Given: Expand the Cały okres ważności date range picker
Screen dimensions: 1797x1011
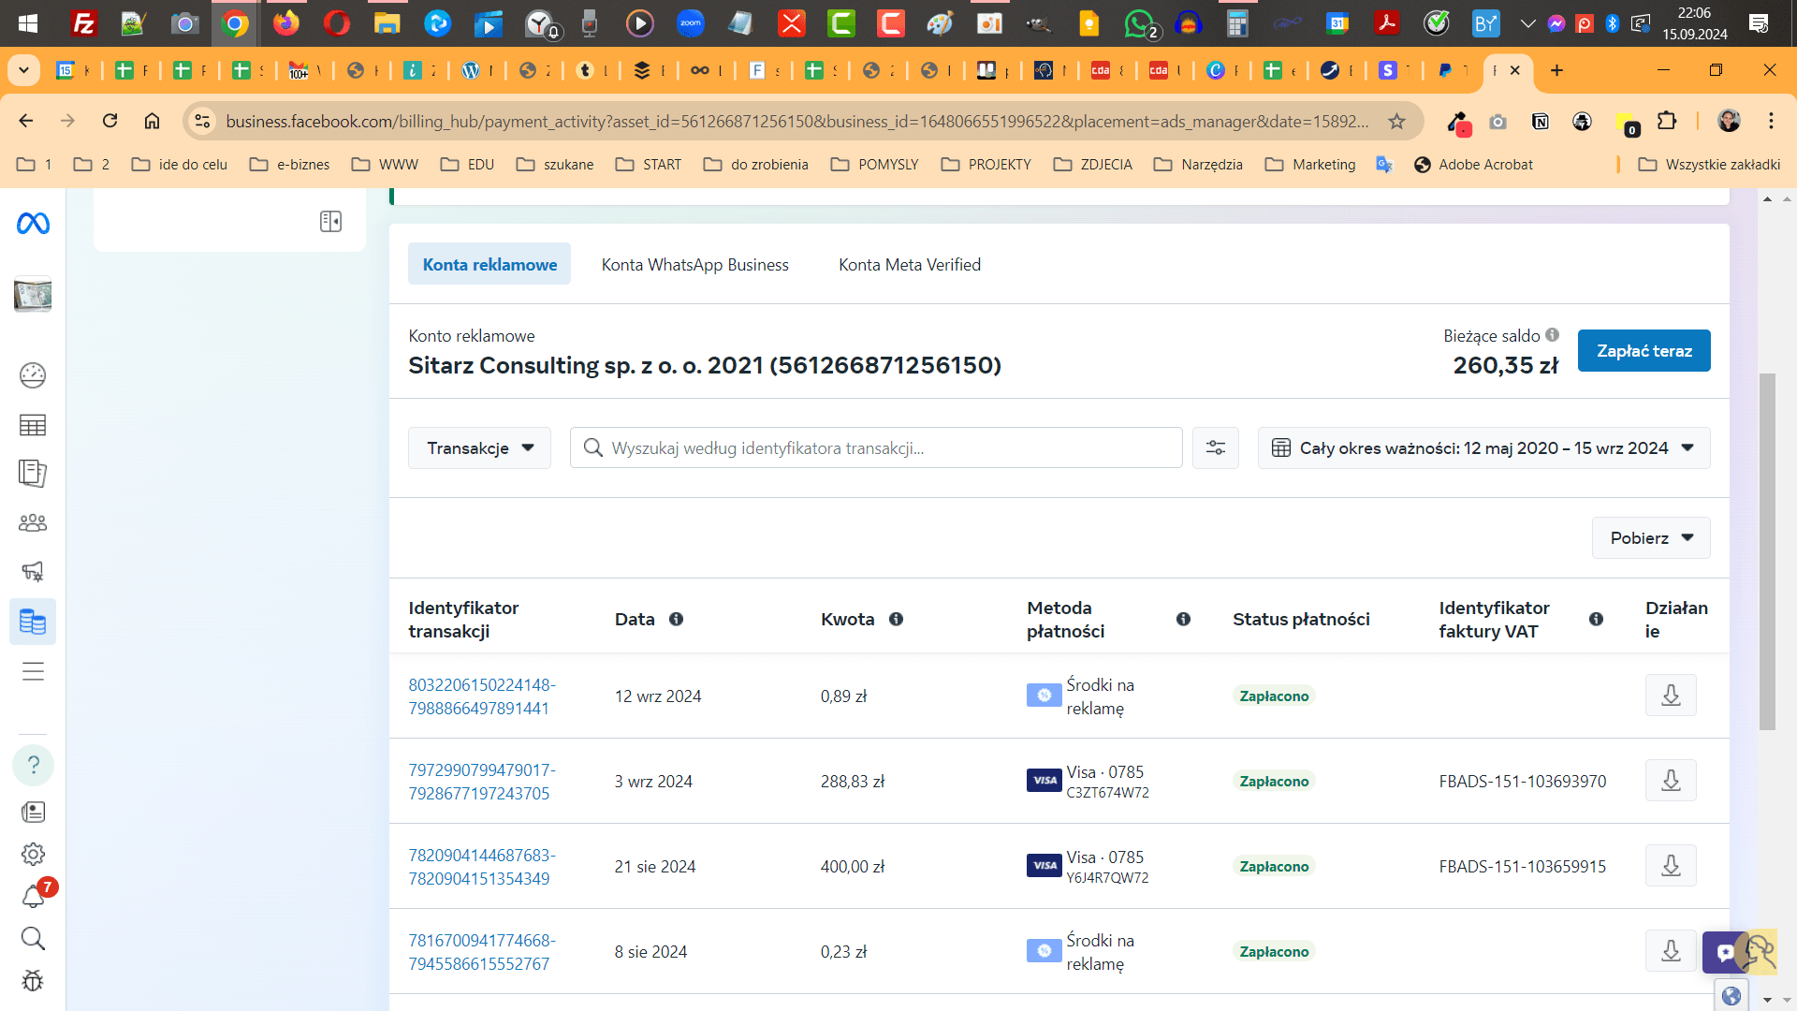Looking at the screenshot, I should point(1483,448).
